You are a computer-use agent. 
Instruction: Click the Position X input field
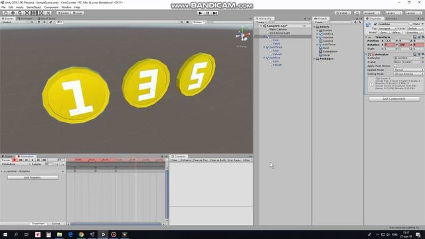[x=390, y=40]
